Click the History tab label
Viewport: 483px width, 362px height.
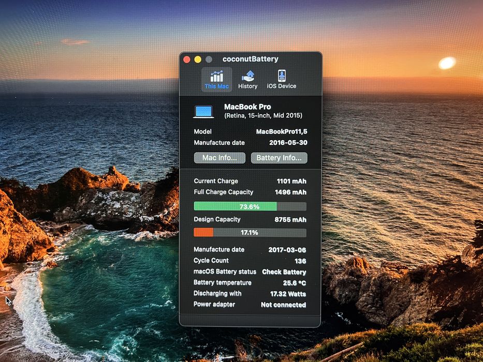pyautogui.click(x=247, y=86)
